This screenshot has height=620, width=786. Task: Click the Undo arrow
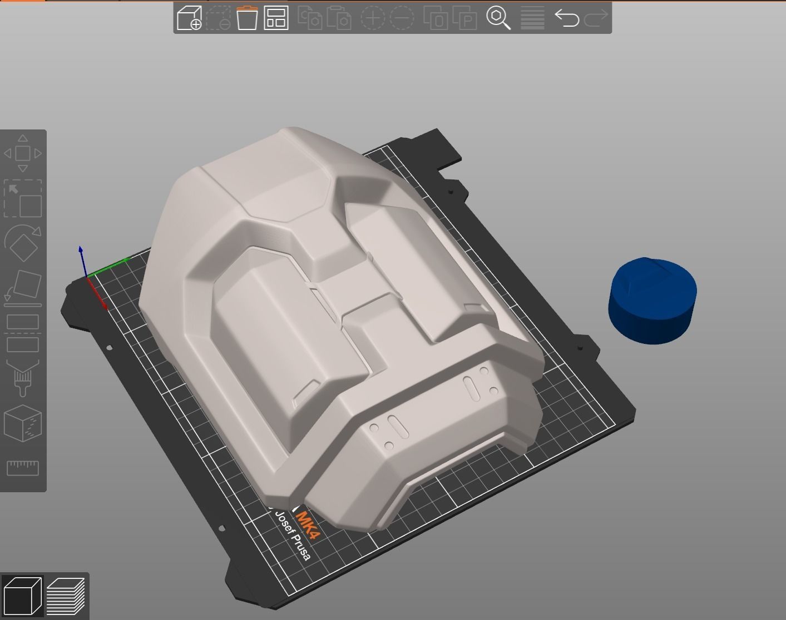[567, 18]
